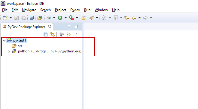Open the Next Annotation dropdown arrow
This screenshot has height=109, width=198.
(x=110, y=18)
